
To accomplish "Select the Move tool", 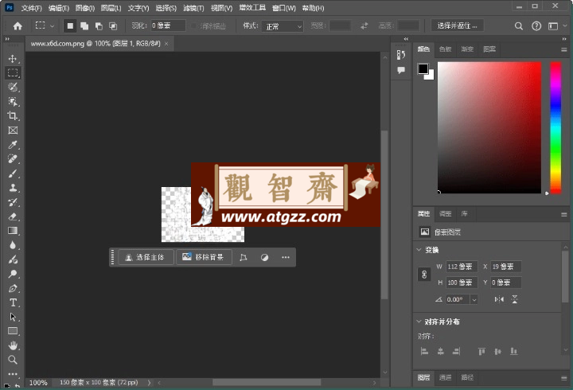I will pyautogui.click(x=13, y=58).
